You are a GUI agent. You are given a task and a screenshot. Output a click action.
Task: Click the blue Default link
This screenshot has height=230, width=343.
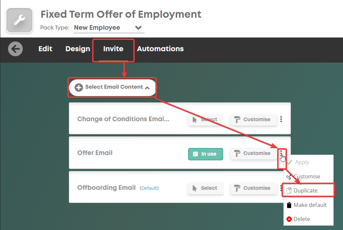point(149,188)
